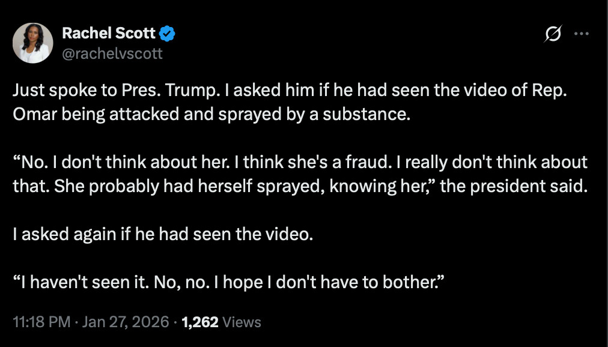Click the 1,262 view count number
Viewport: 608px width, 347px height.
(199, 322)
